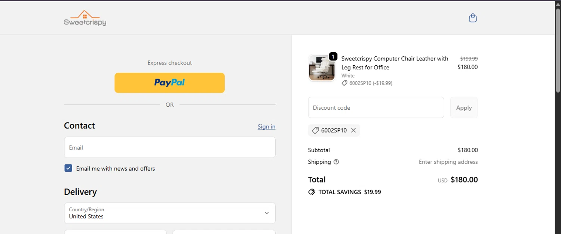Uncheck Email me with news and offers

click(68, 168)
